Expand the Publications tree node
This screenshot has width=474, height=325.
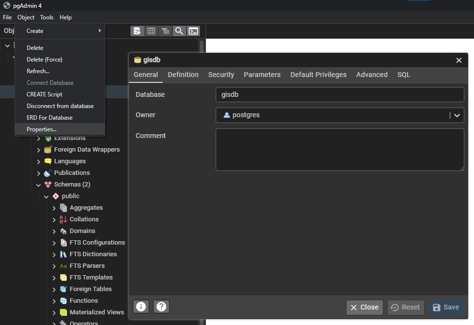[38, 173]
